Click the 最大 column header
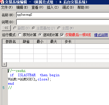Viewport: 109px width, 105px height. pos(54,41)
